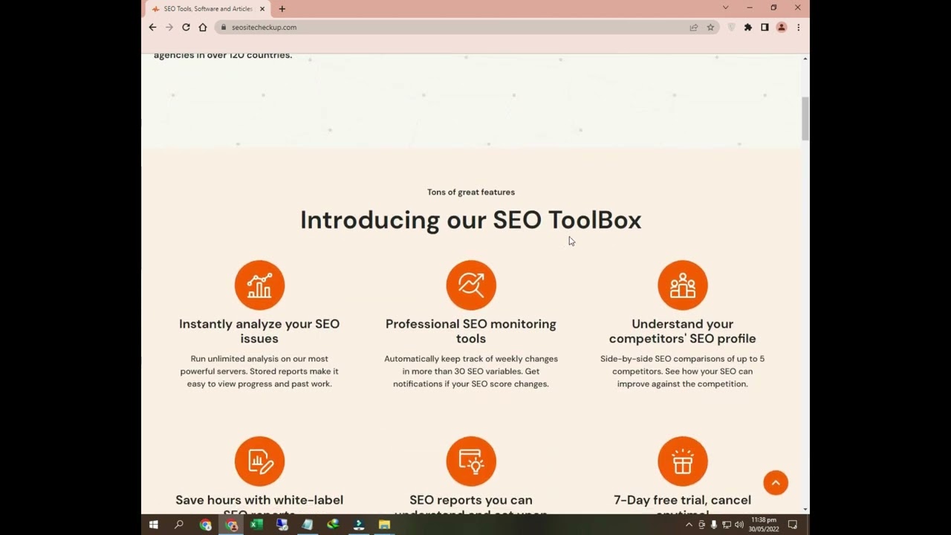Click the magnifier SEO monitoring icon
This screenshot has width=951, height=535.
pyautogui.click(x=471, y=285)
